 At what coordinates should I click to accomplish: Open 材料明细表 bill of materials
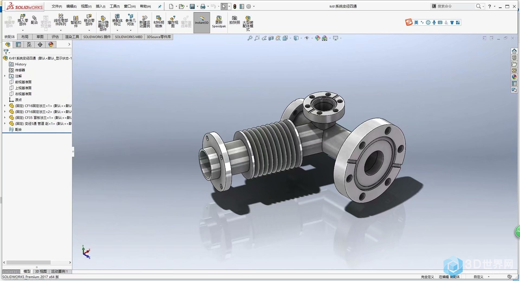159,22
